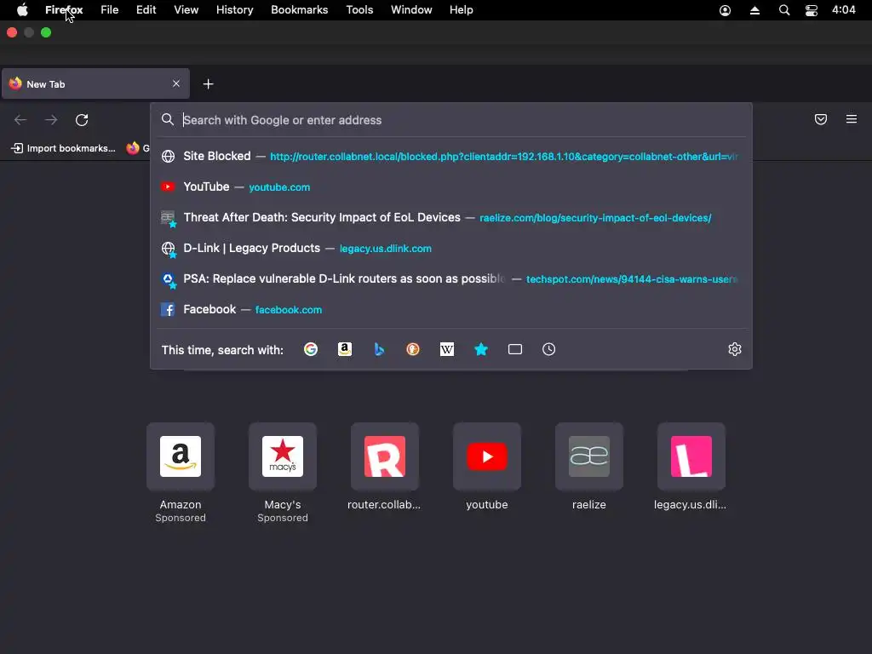Click the eject icon in menu bar
The width and height of the screenshot is (872, 654).
coord(754,10)
